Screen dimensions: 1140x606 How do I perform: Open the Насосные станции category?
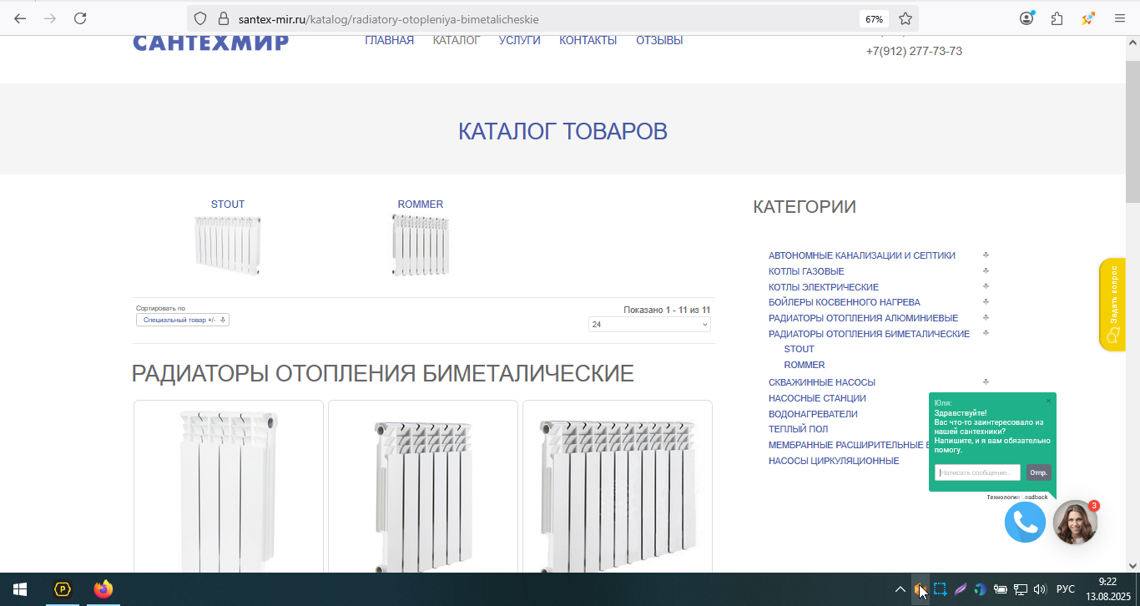tap(817, 398)
